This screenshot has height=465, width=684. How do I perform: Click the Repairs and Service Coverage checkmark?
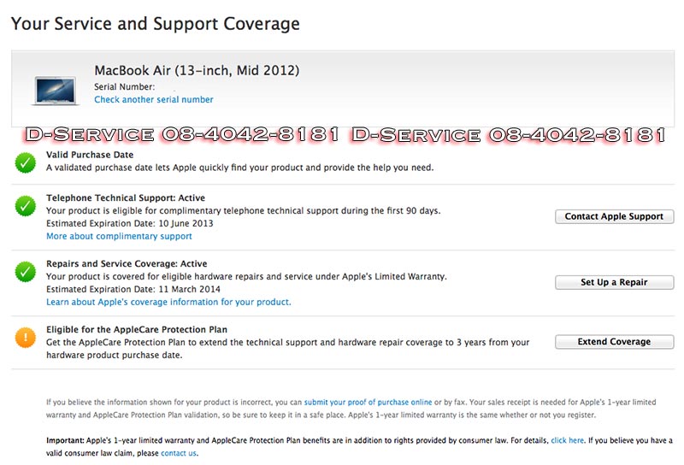[x=25, y=272]
